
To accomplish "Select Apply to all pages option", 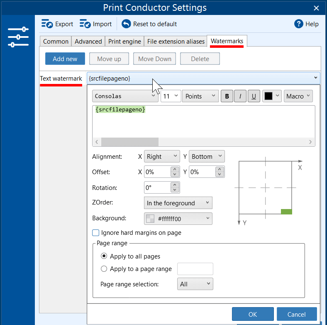I will pyautogui.click(x=104, y=256).
